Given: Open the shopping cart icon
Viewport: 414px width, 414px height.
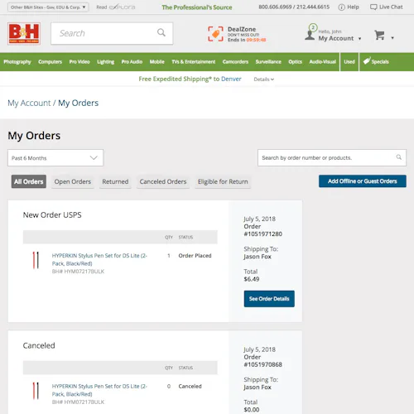Looking at the screenshot, I should pyautogui.click(x=379, y=35).
